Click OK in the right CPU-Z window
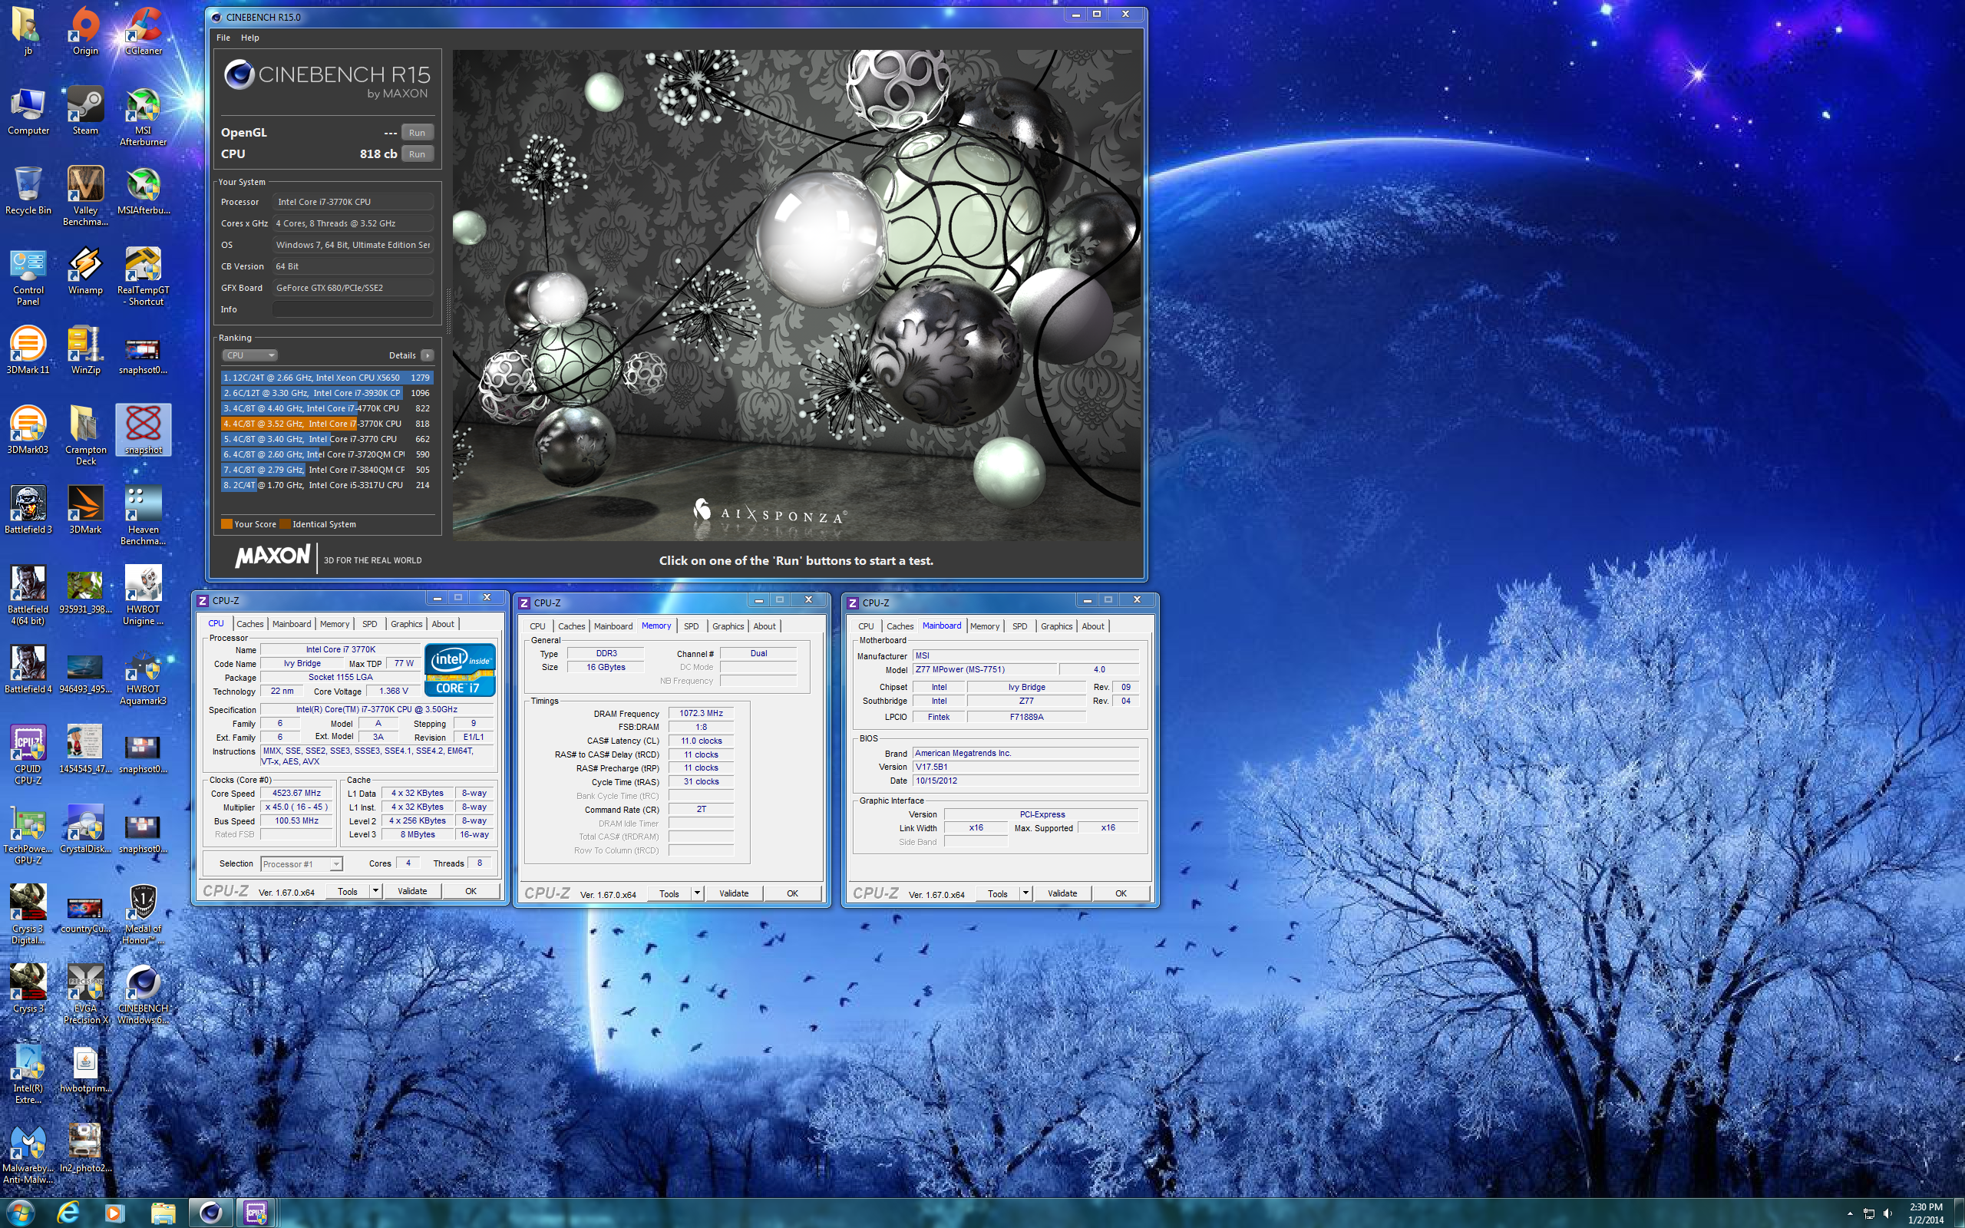Screen dimensions: 1965x1228 click(x=1121, y=893)
